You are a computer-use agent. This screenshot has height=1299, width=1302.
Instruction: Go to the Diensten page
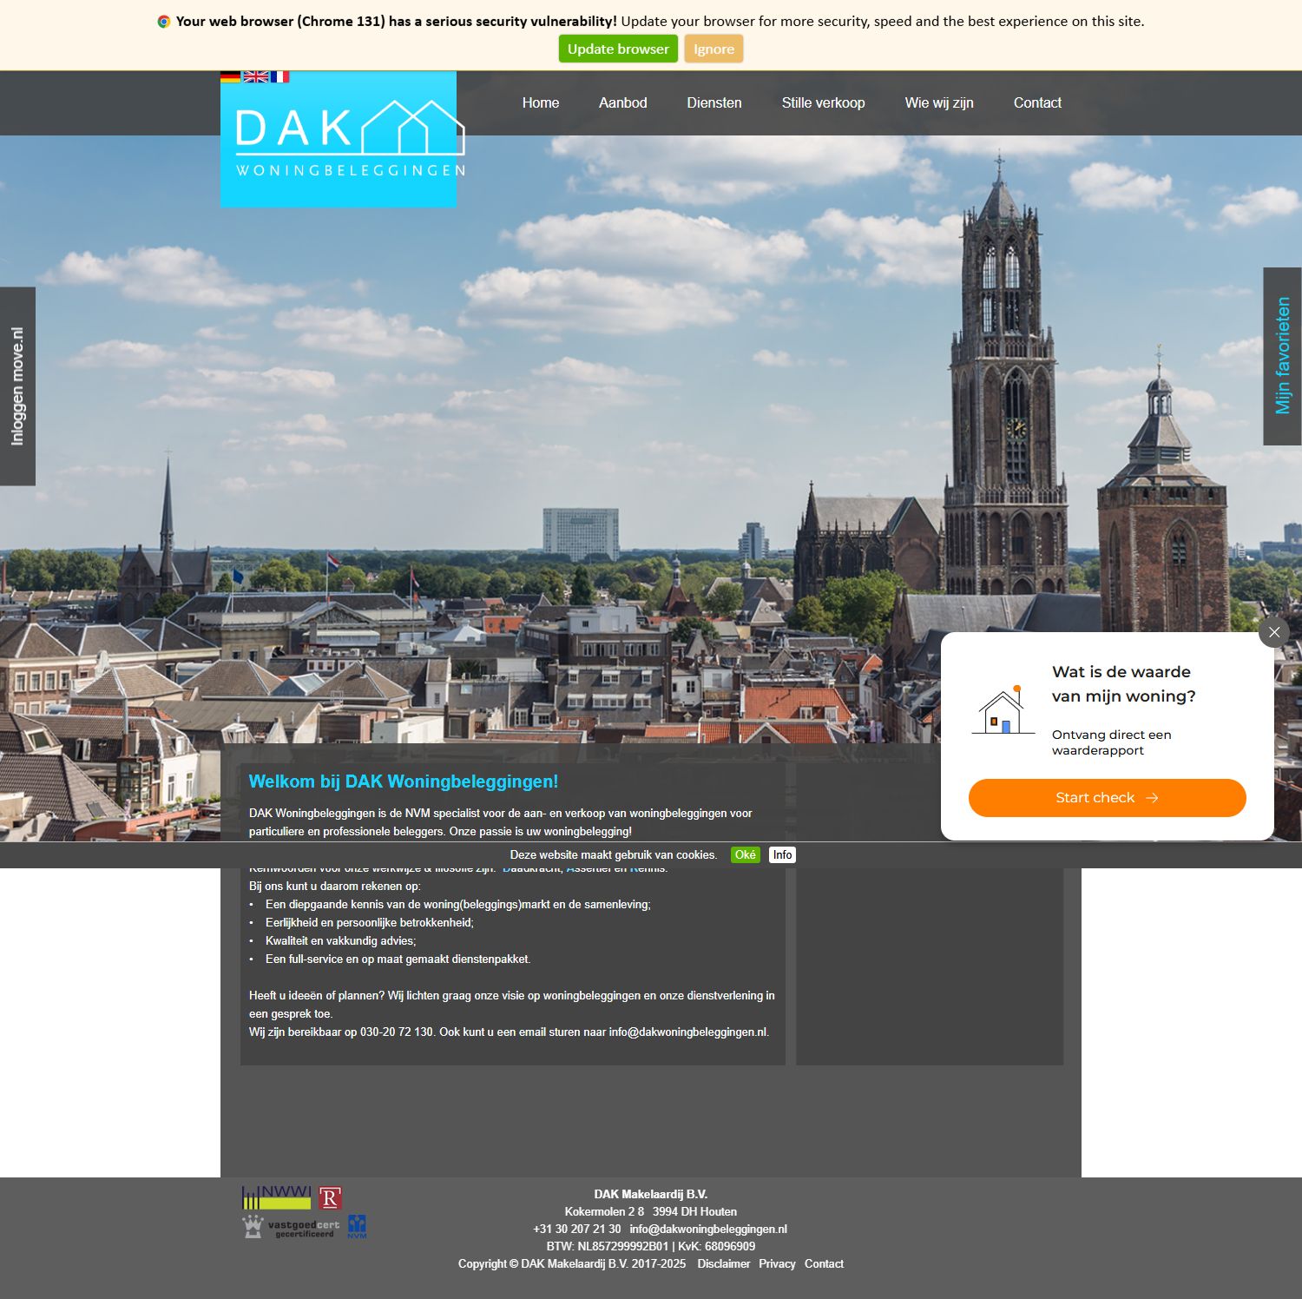[713, 102]
